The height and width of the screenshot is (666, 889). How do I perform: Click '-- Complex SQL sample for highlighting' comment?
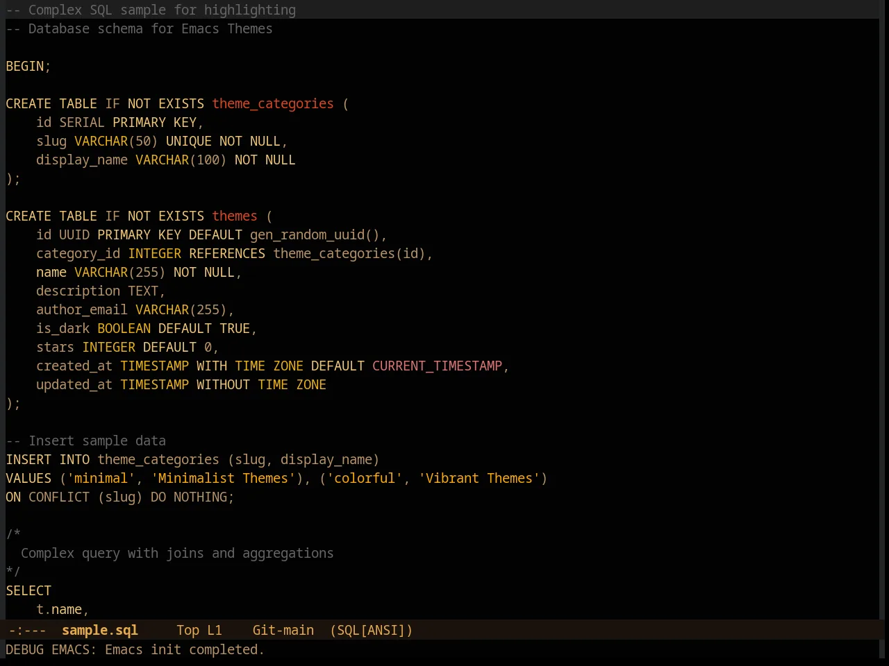[x=151, y=10]
